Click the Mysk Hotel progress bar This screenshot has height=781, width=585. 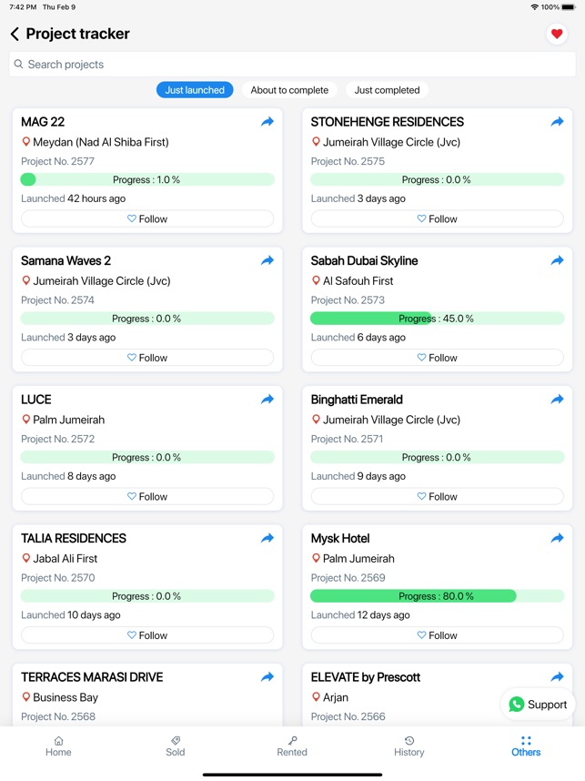tap(437, 596)
